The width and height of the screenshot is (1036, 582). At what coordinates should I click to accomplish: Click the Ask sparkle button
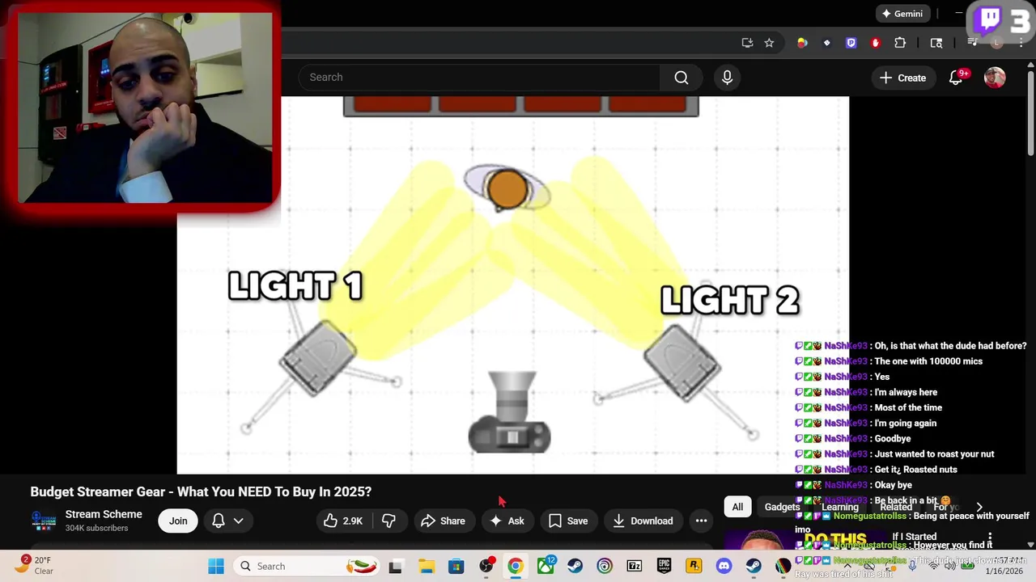[x=507, y=521]
